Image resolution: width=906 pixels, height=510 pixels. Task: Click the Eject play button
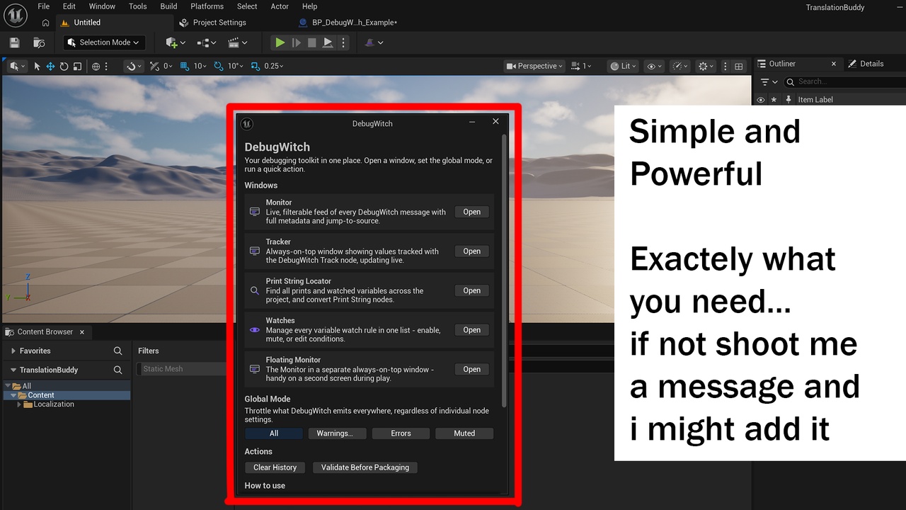(328, 42)
